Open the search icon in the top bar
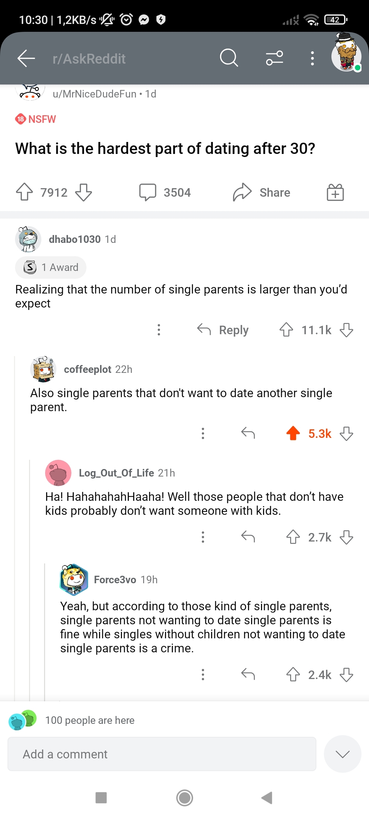369x821 pixels. point(229,58)
